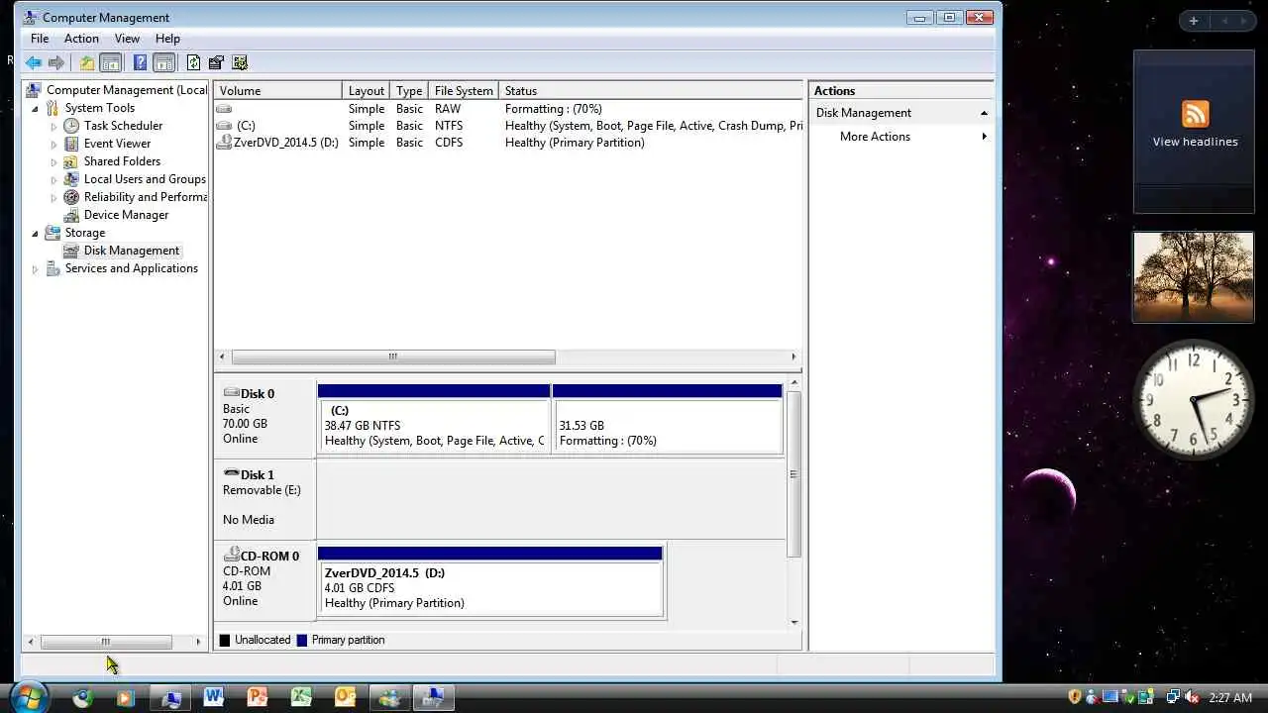The width and height of the screenshot is (1268, 713).
Task: Click the Forward arrow in the toolbar
Action: point(56,62)
